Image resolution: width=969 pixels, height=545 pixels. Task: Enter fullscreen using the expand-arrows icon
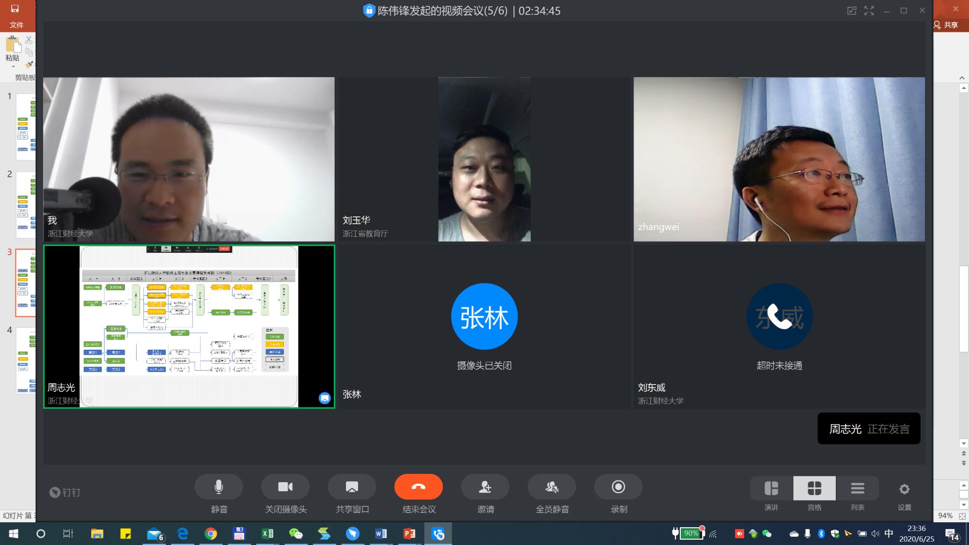pyautogui.click(x=869, y=11)
